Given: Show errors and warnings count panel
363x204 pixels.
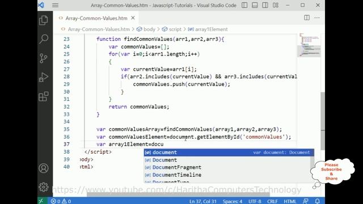Looking at the screenshot, I should tap(61, 201).
